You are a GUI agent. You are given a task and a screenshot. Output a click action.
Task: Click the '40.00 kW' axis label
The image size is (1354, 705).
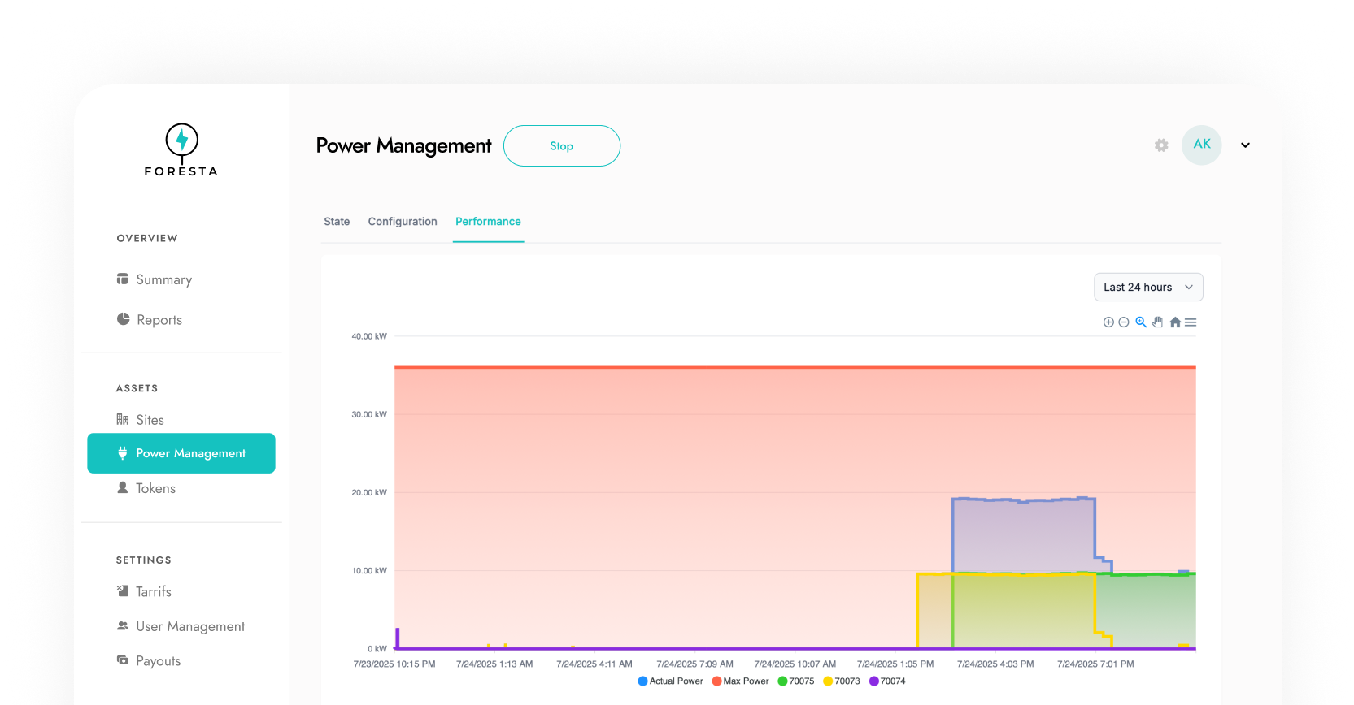coord(369,336)
